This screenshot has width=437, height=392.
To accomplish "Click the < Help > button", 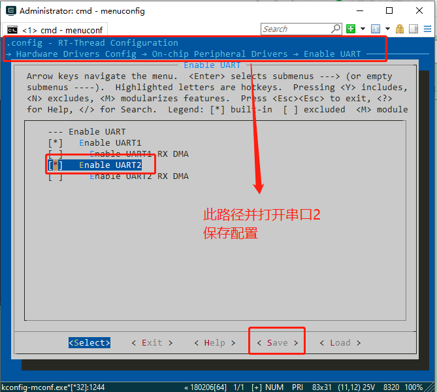I will [215, 342].
